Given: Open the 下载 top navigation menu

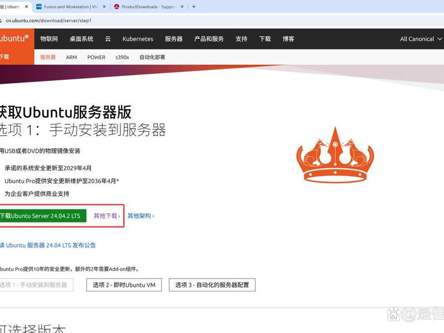Looking at the screenshot, I should pos(265,39).
